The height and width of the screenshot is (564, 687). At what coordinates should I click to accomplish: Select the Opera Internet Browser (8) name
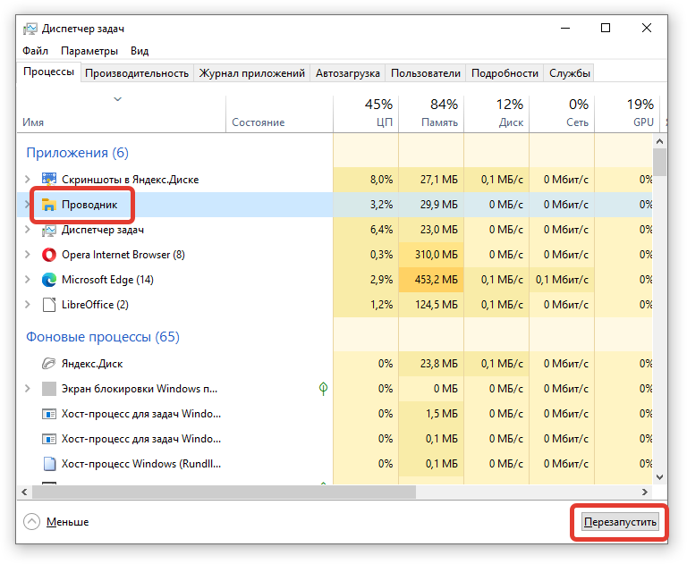coord(123,255)
